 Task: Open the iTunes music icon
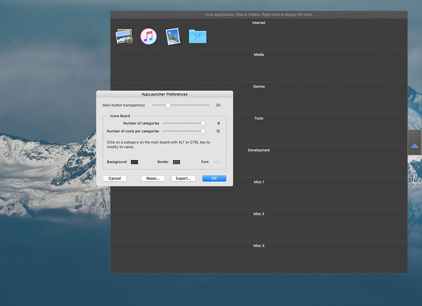[x=149, y=37]
